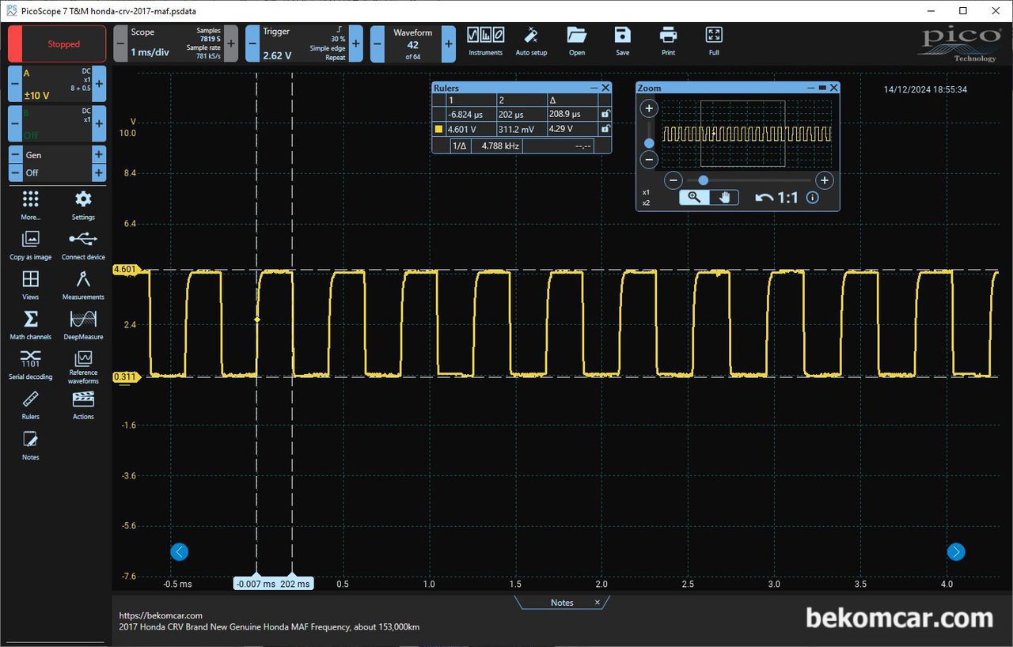Screen dimensions: 1013x647
Task: Close the Notes tab
Action: (598, 603)
